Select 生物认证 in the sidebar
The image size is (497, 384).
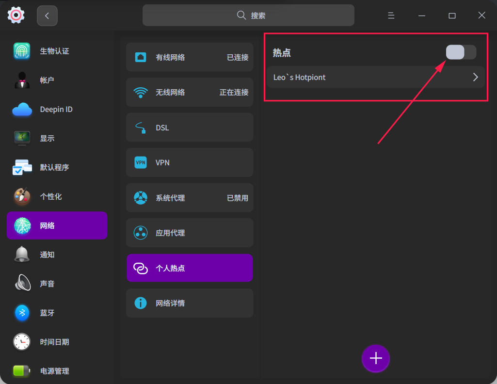point(54,51)
